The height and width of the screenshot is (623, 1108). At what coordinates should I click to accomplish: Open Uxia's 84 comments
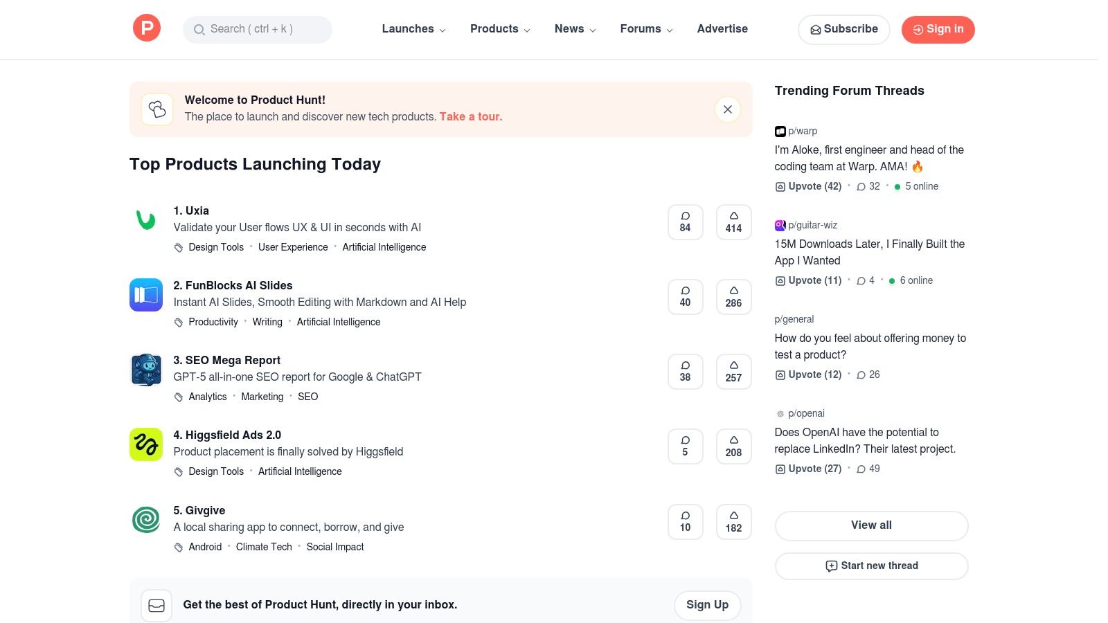coord(686,222)
